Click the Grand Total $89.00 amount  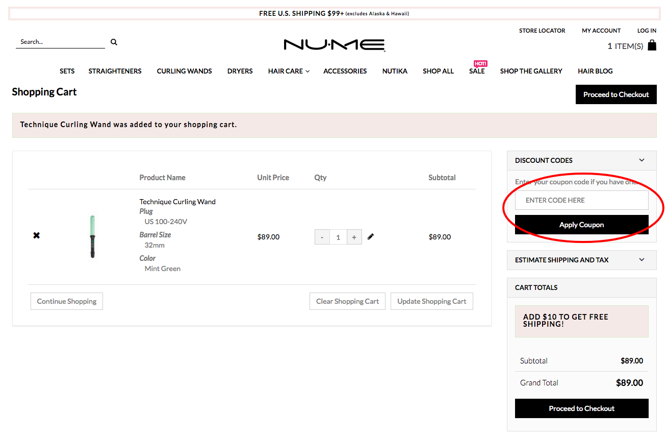coord(629,383)
